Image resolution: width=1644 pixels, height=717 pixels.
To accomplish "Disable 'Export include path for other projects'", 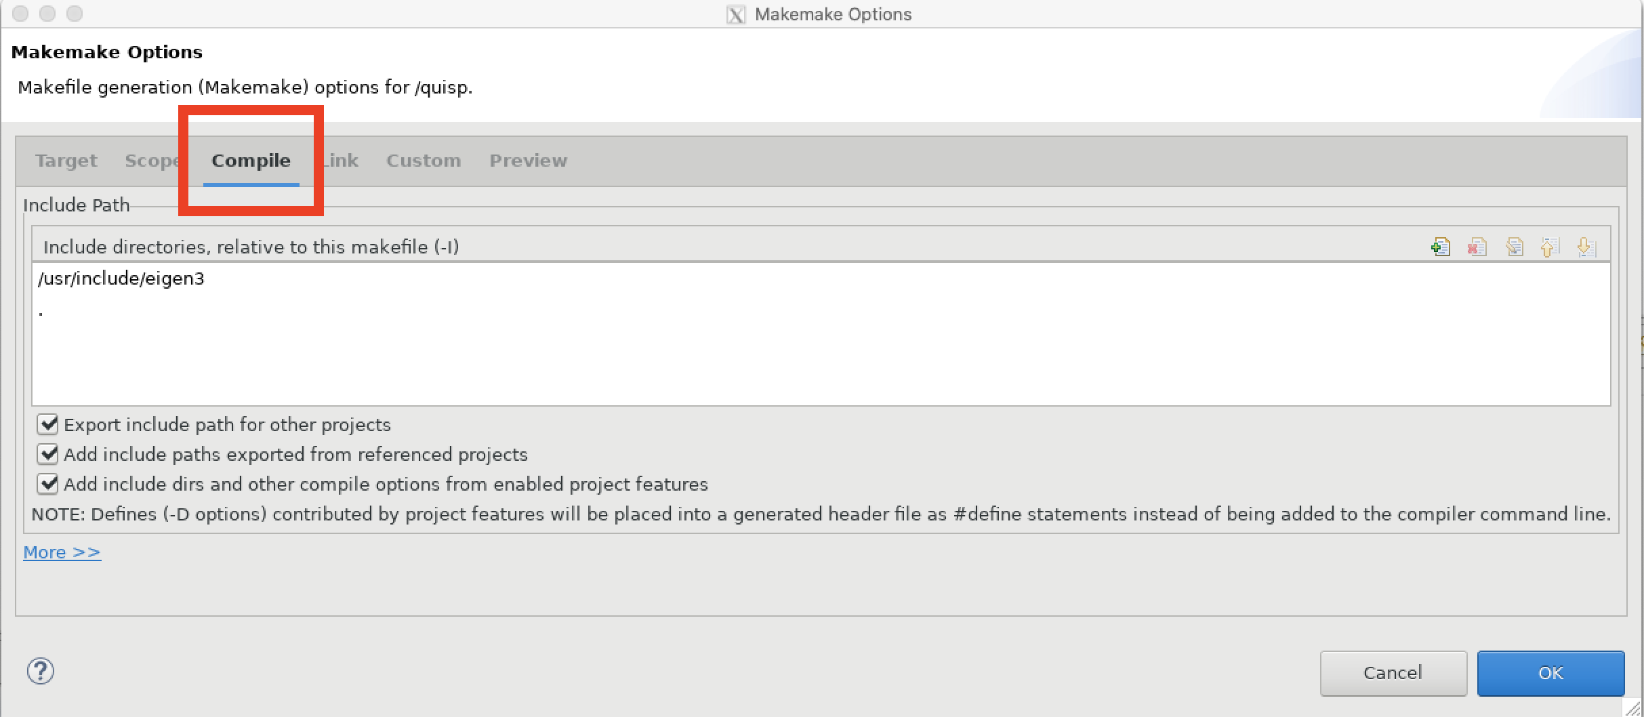I will [x=47, y=424].
